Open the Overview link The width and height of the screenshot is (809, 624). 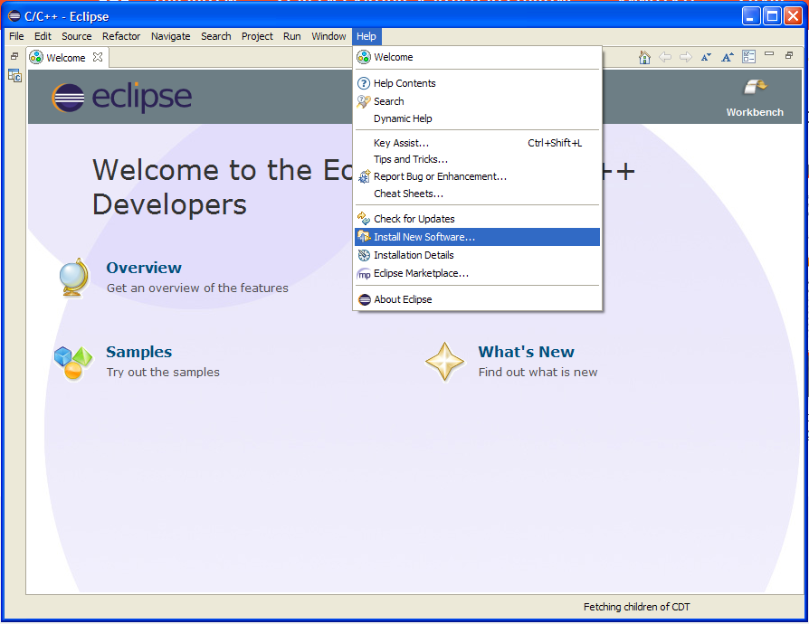click(x=144, y=268)
